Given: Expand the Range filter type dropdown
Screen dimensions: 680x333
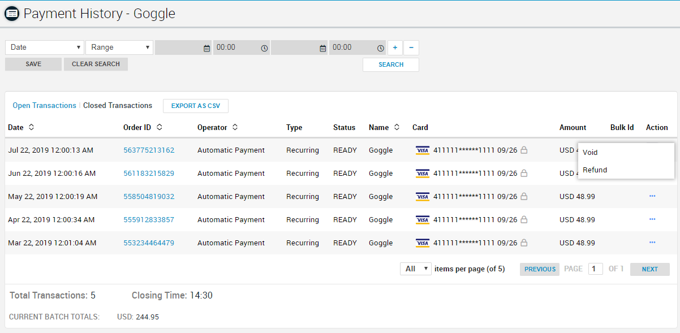Looking at the screenshot, I should pyautogui.click(x=119, y=47).
